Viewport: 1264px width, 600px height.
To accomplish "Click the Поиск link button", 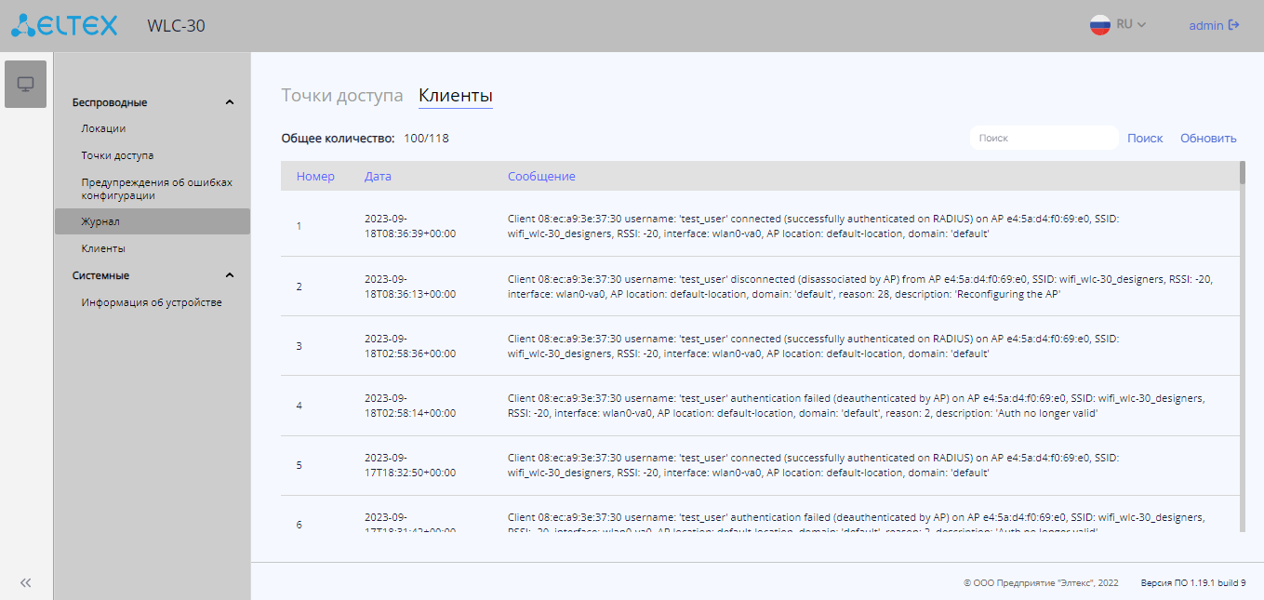I will pyautogui.click(x=1145, y=138).
